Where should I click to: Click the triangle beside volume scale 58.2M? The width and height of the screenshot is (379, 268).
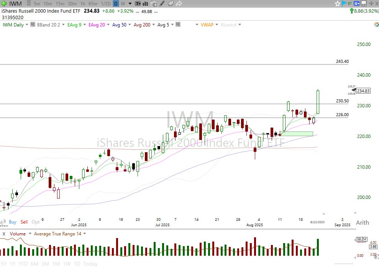tap(355, 240)
